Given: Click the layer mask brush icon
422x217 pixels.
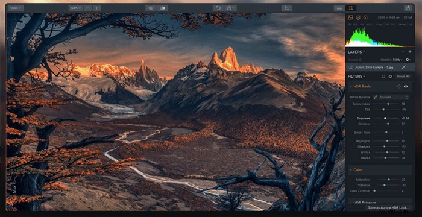Looking at the screenshot, I should click(x=404, y=67).
